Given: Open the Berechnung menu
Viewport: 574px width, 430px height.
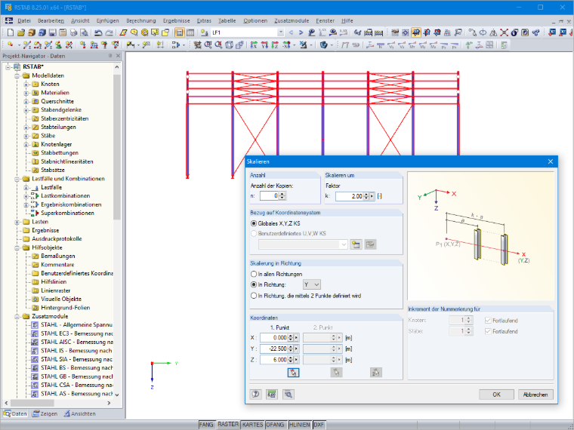Looking at the screenshot, I should click(x=141, y=21).
